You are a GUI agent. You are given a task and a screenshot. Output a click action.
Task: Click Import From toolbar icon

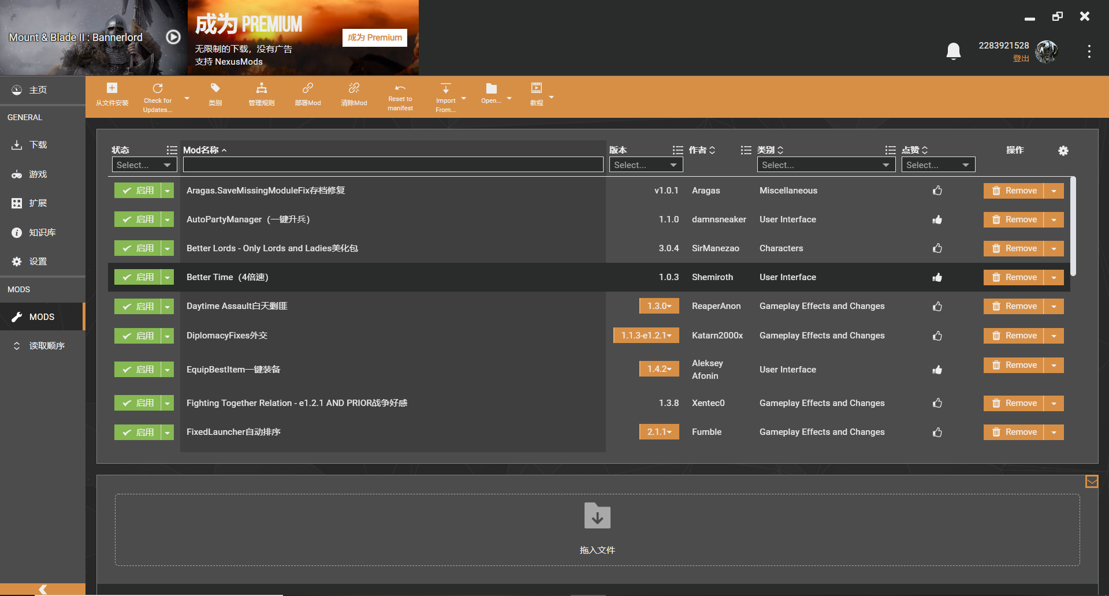[x=446, y=97]
